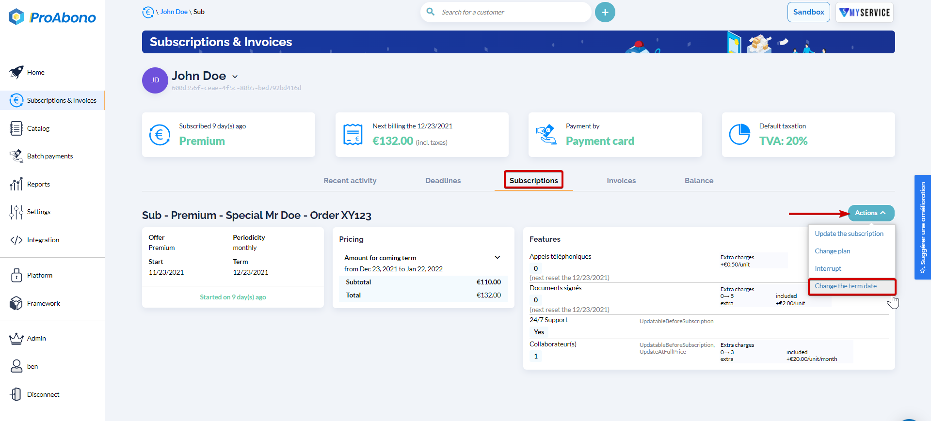Open Framework box icon
The height and width of the screenshot is (421, 931).
click(x=16, y=303)
